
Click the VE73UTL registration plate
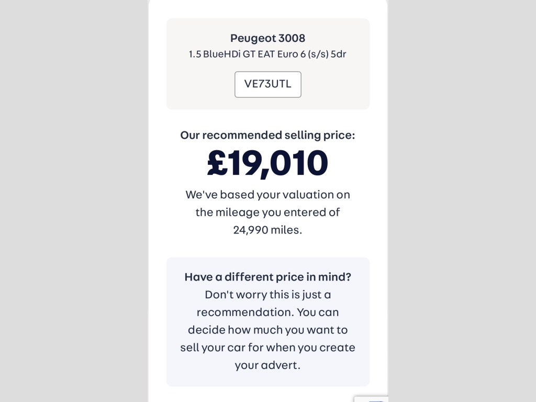[267, 84]
